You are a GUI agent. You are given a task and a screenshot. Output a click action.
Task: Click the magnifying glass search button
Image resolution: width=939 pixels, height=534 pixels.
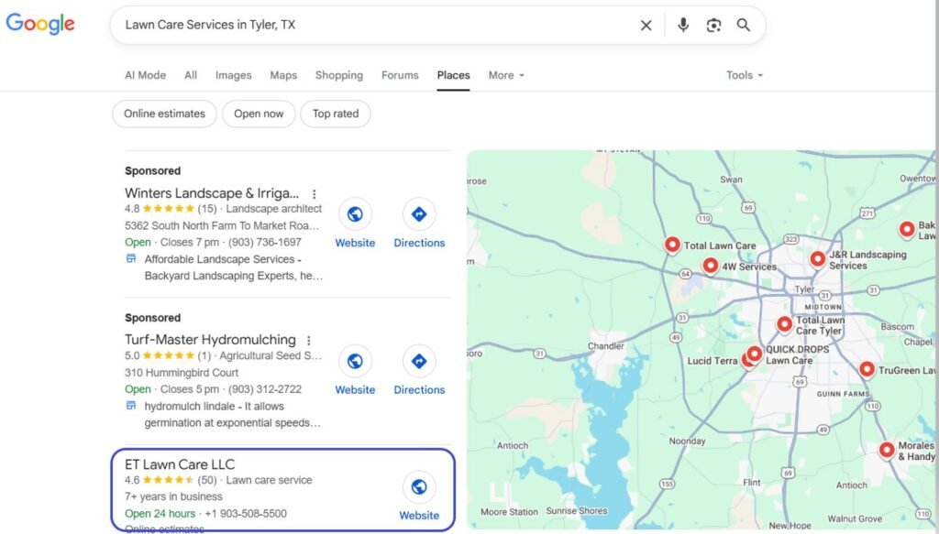point(744,26)
